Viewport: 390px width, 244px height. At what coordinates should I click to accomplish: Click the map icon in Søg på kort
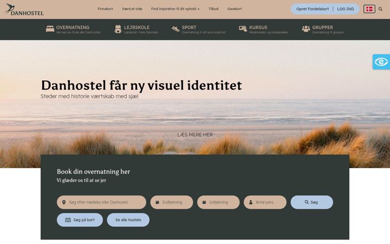[68, 220]
